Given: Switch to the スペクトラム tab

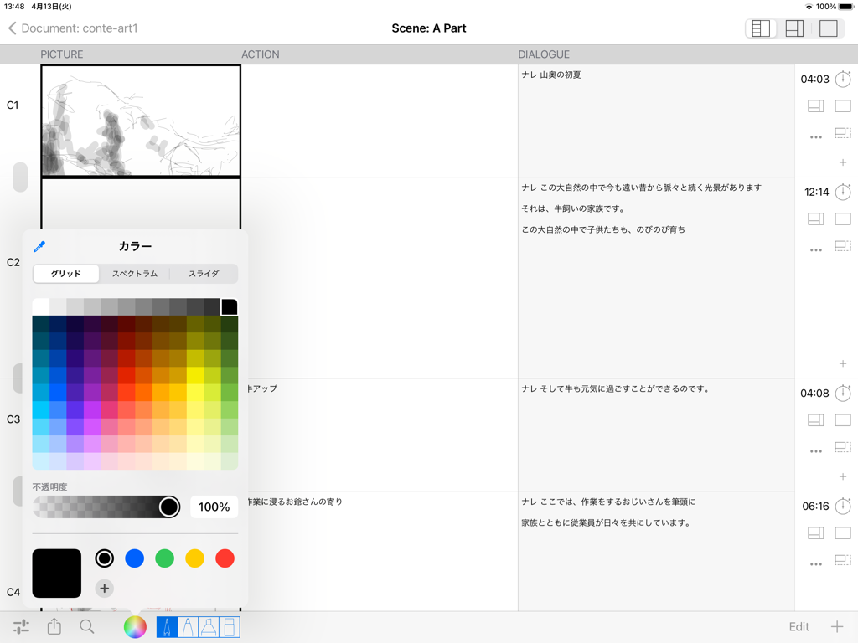Looking at the screenshot, I should tap(134, 274).
